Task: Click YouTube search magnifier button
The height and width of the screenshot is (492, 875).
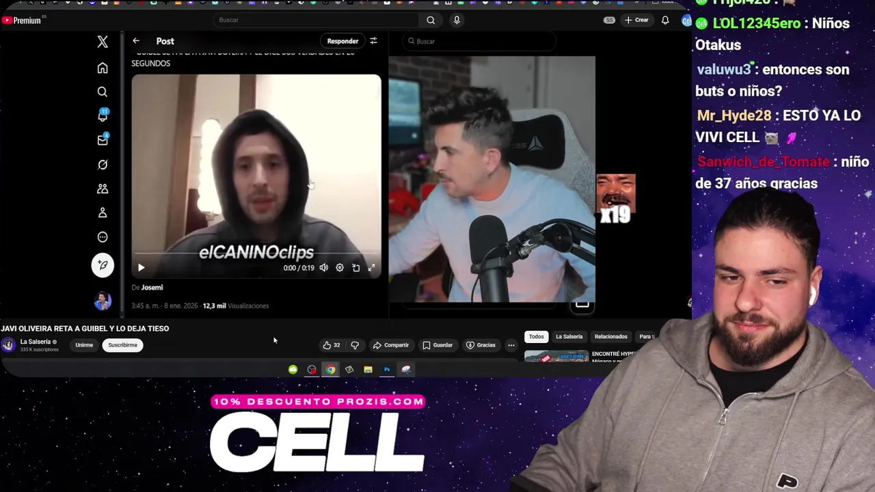Action: coord(431,20)
